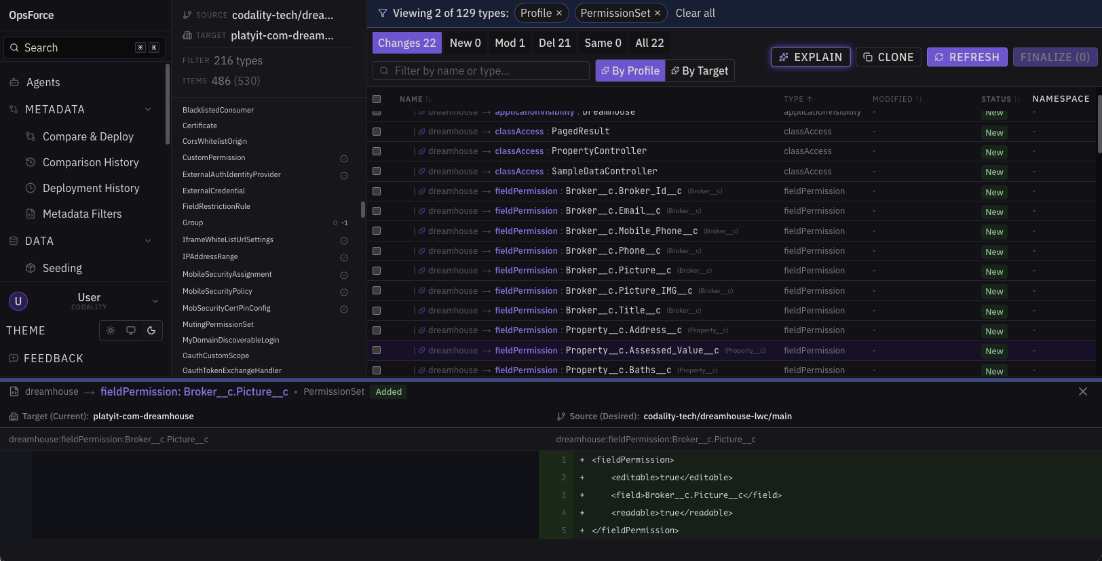Click the Comparison History clock icon
The width and height of the screenshot is (1102, 561).
coord(31,162)
